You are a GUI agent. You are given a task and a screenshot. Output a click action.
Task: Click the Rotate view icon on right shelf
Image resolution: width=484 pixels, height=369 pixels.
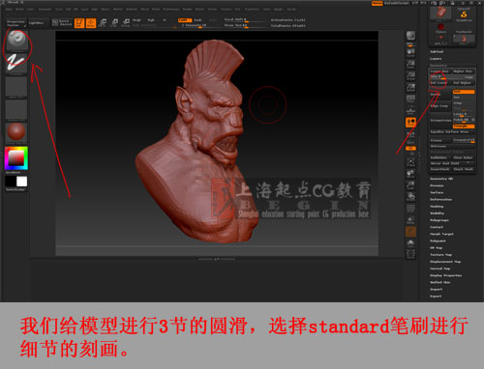coord(410,196)
